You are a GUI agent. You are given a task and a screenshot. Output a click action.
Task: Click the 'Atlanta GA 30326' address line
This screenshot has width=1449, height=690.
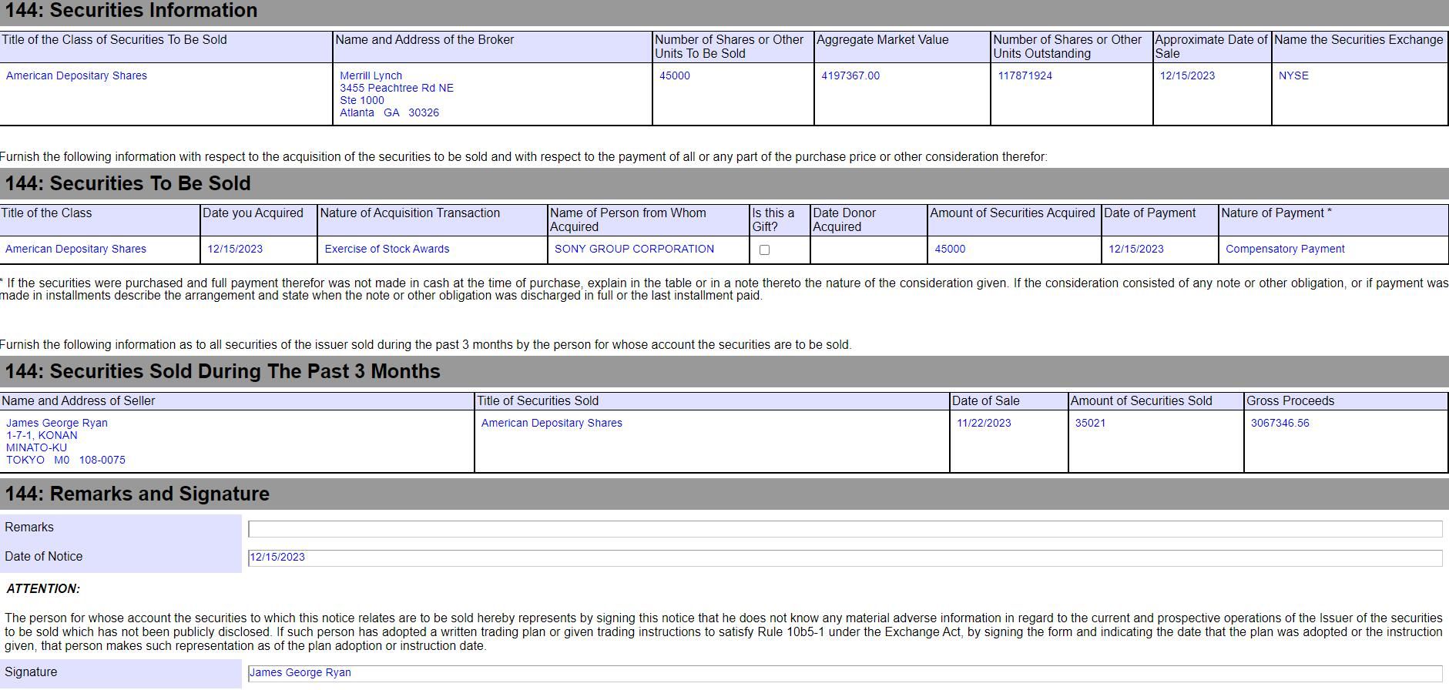click(x=389, y=112)
